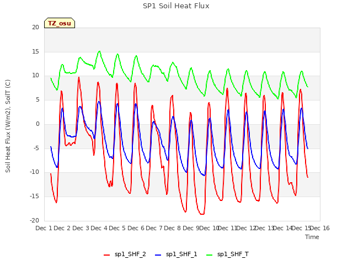Select the SP1 Soil Heat Flux chart title
This screenshot has height=265, width=353.
[176, 6]
